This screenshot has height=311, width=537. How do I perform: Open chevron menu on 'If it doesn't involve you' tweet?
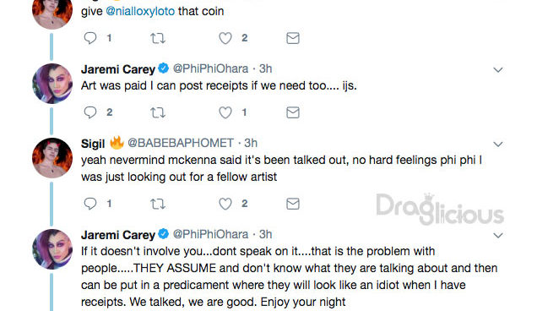[x=497, y=236]
